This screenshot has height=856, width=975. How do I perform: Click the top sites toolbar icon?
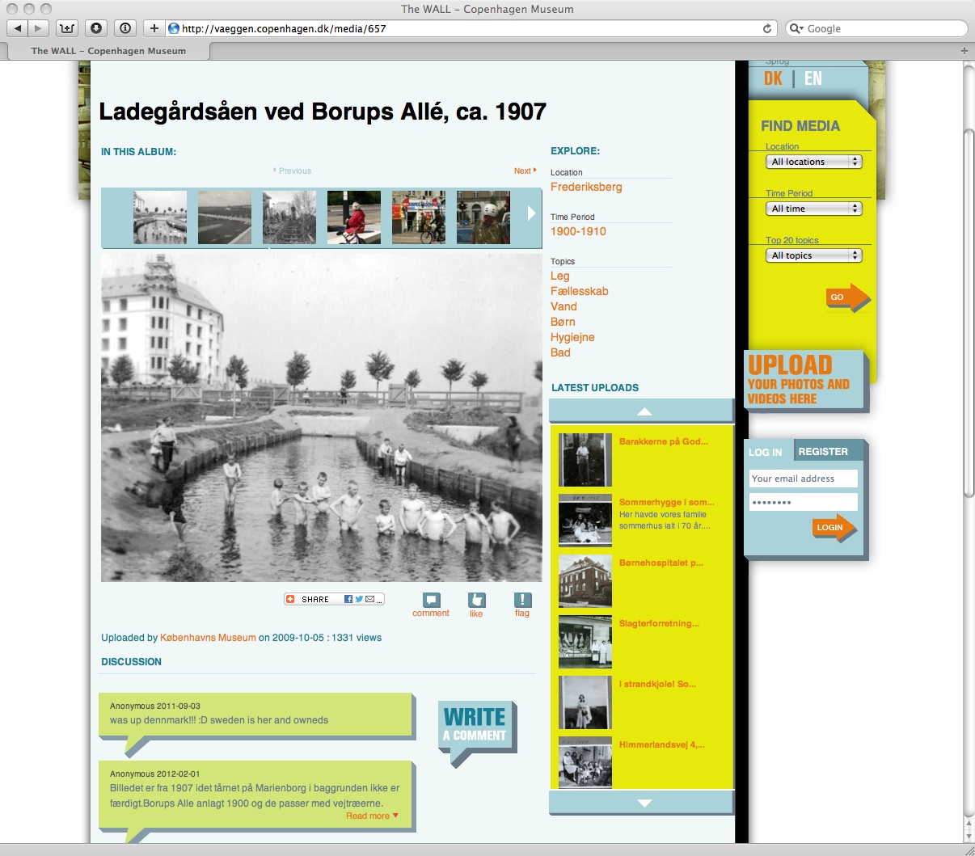[x=67, y=28]
